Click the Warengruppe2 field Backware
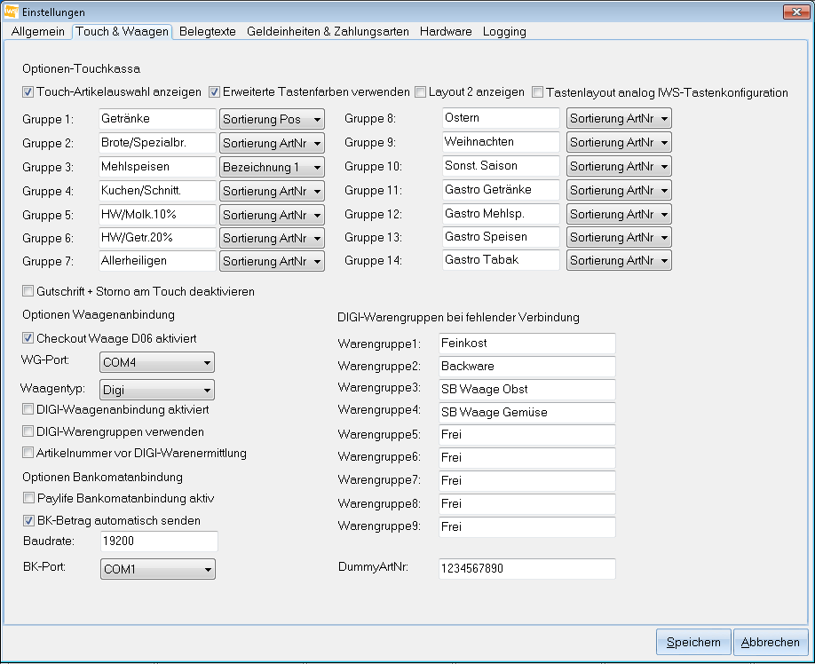 (527, 366)
